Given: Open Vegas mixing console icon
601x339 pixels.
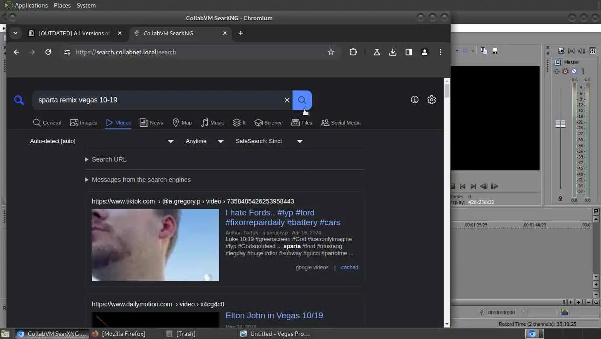Looking at the screenshot, I should [x=593, y=51].
